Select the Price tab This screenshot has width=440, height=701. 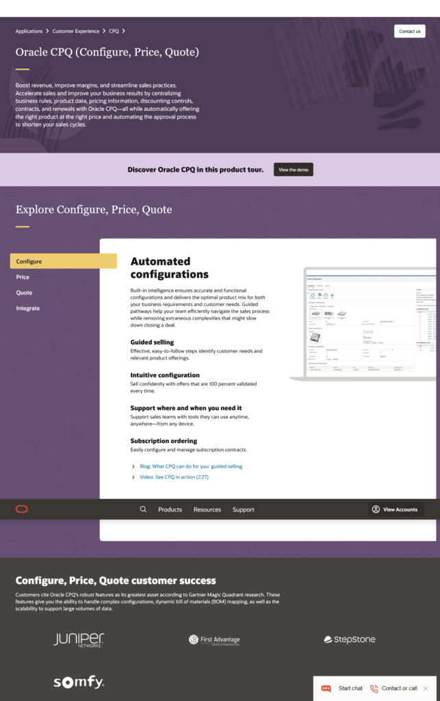[x=23, y=277]
